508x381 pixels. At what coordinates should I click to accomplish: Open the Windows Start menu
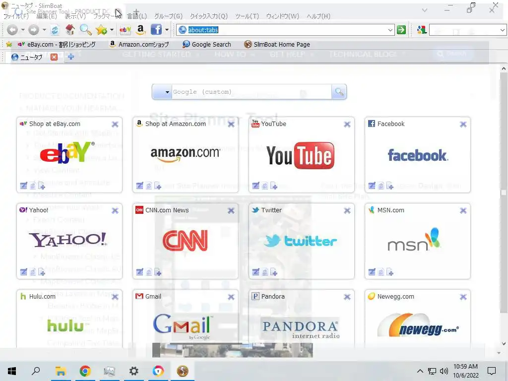12,371
